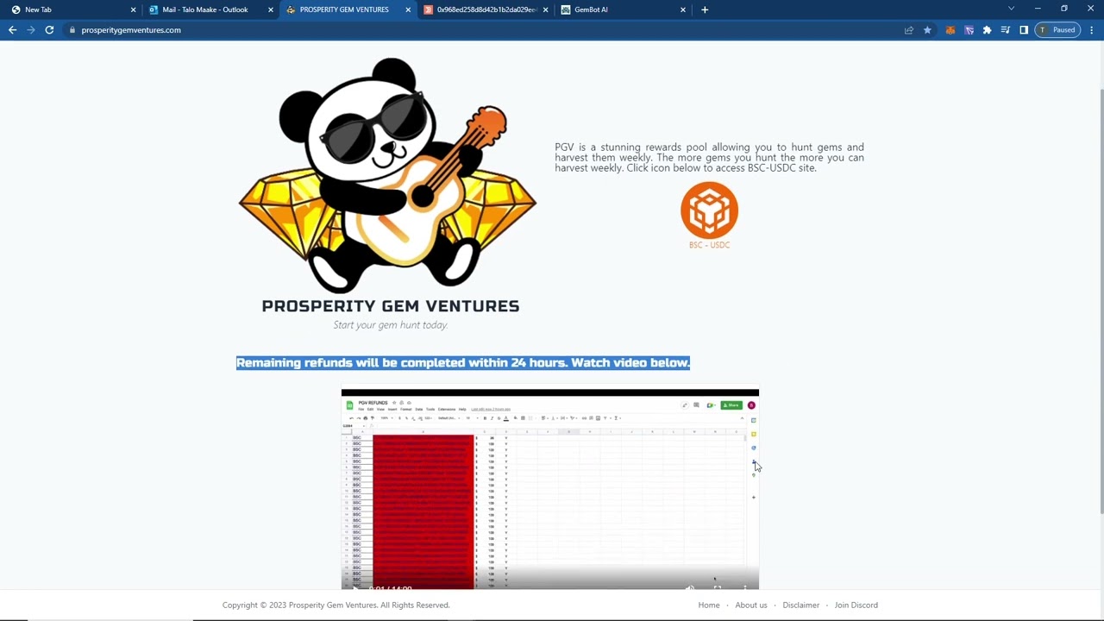
Task: Expand the tab search chevron
Action: point(1011,9)
